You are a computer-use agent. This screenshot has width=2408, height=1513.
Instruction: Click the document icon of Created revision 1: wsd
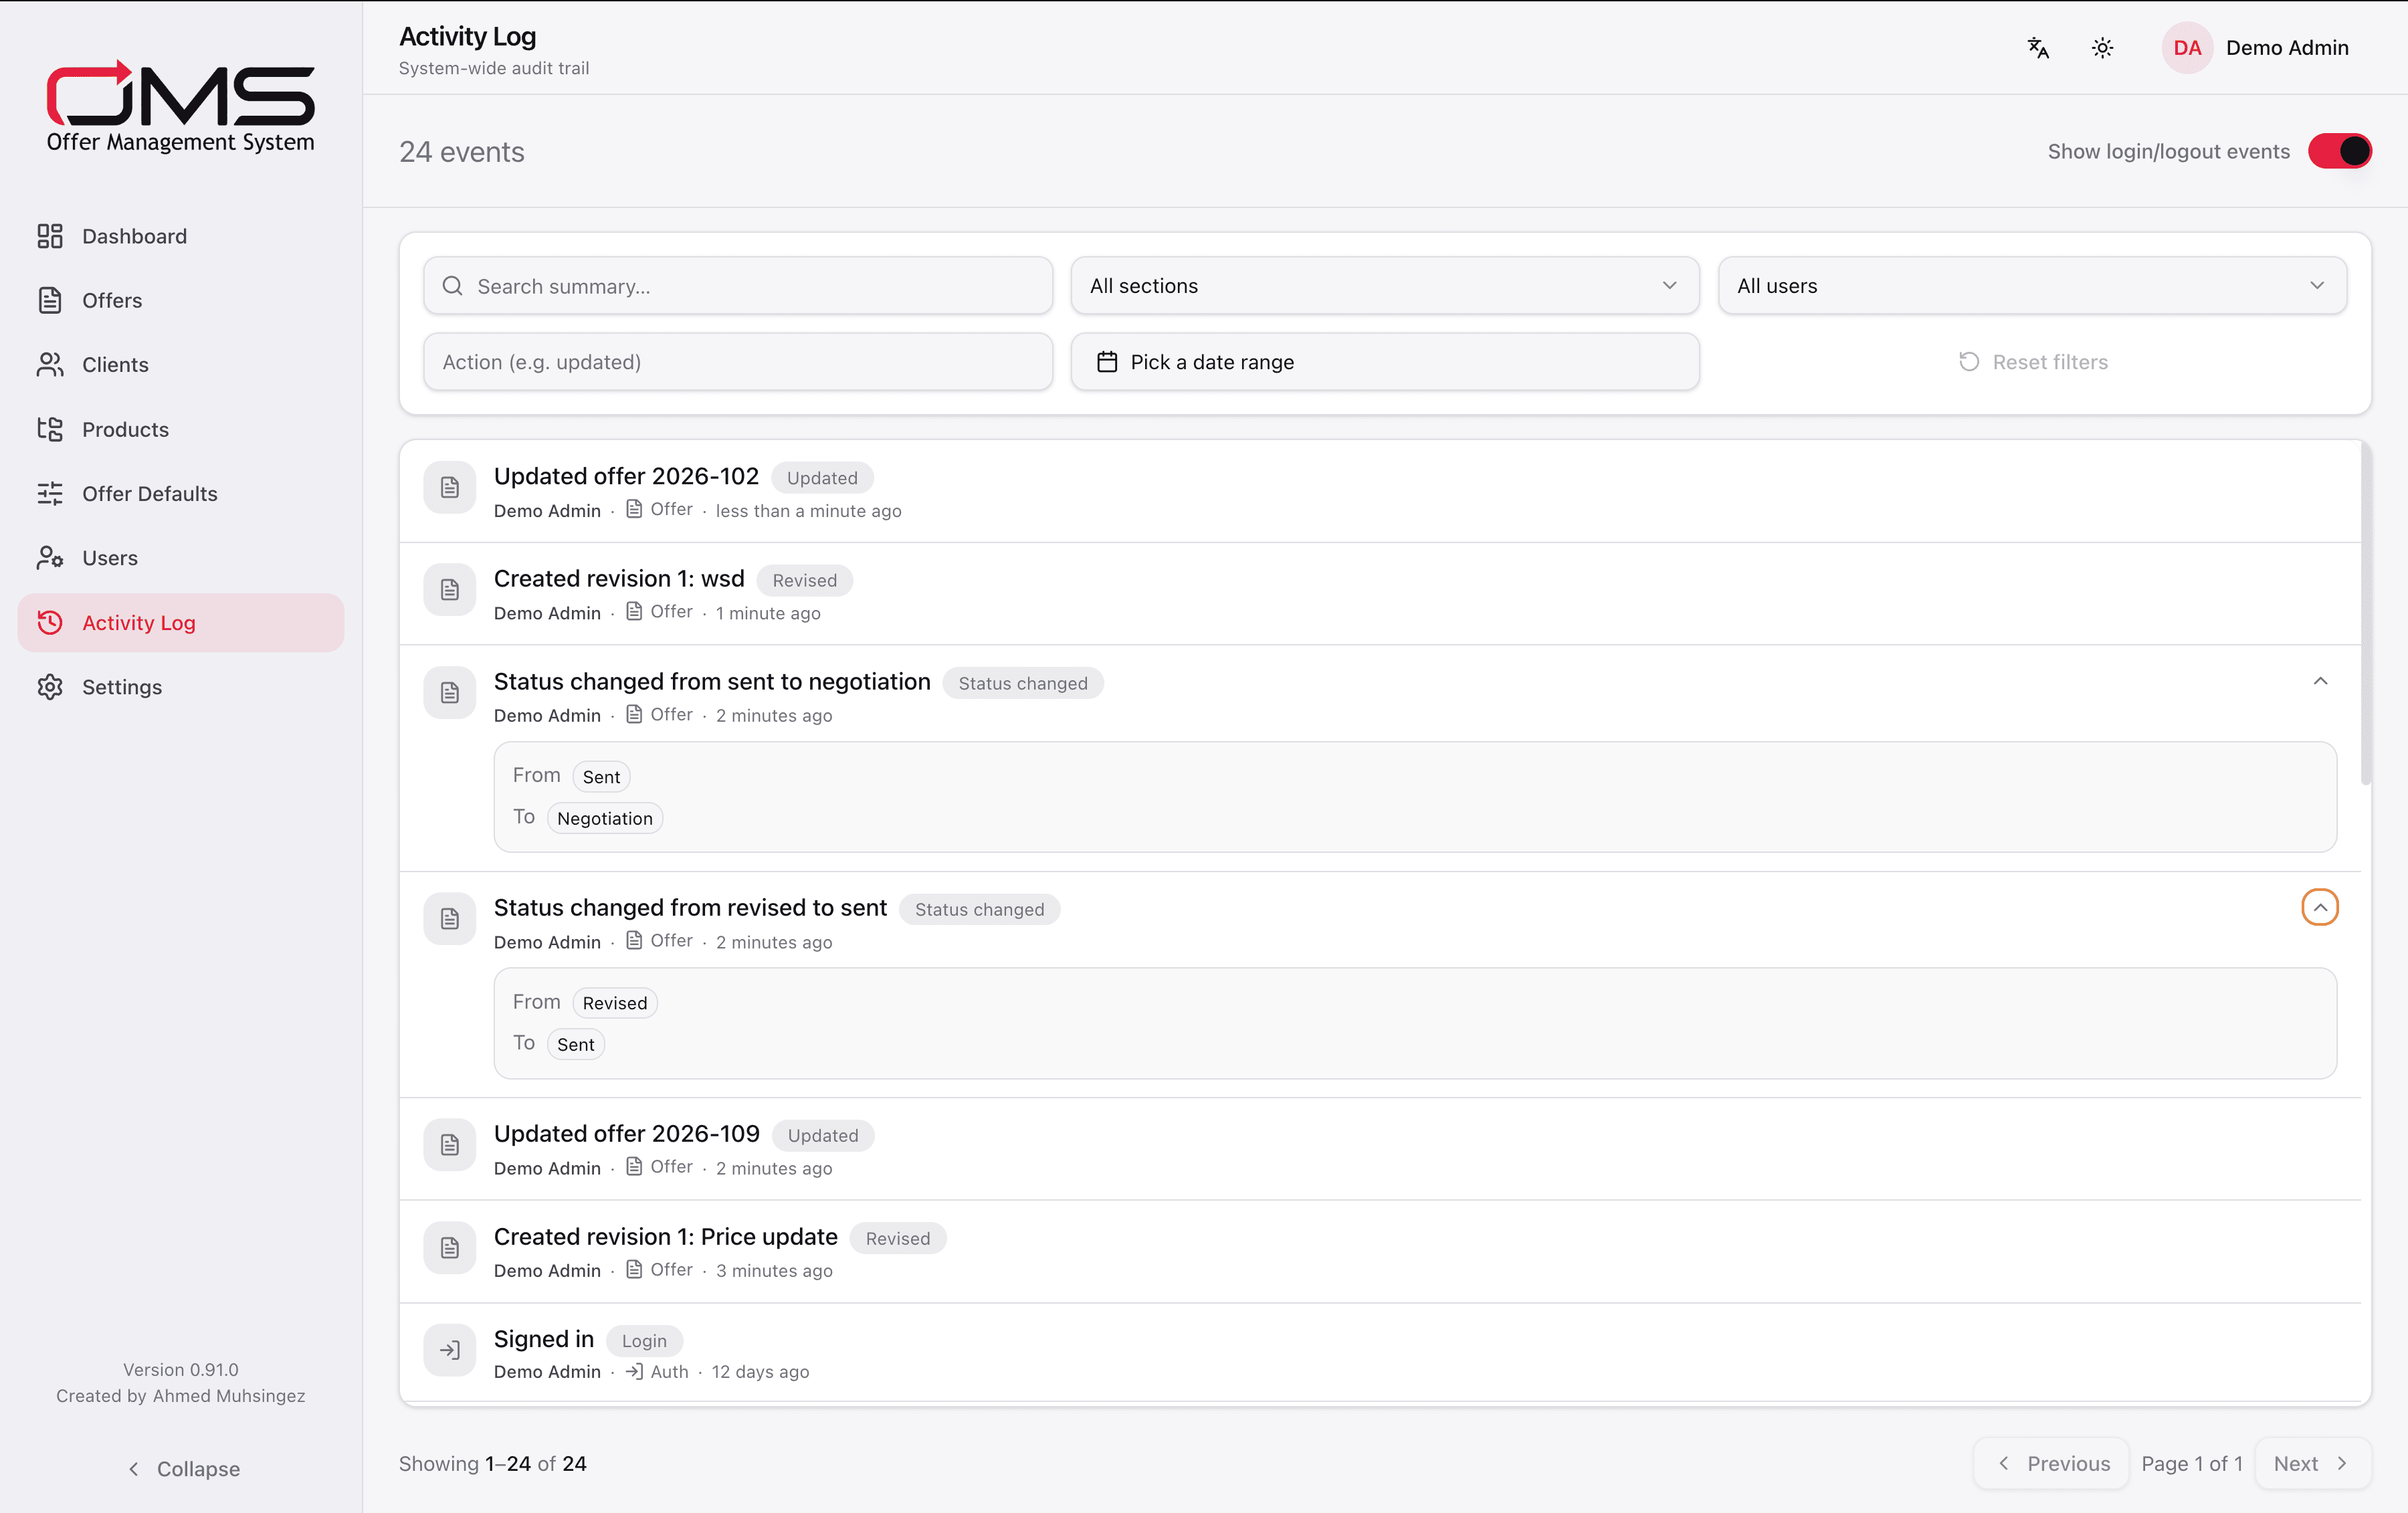450,590
